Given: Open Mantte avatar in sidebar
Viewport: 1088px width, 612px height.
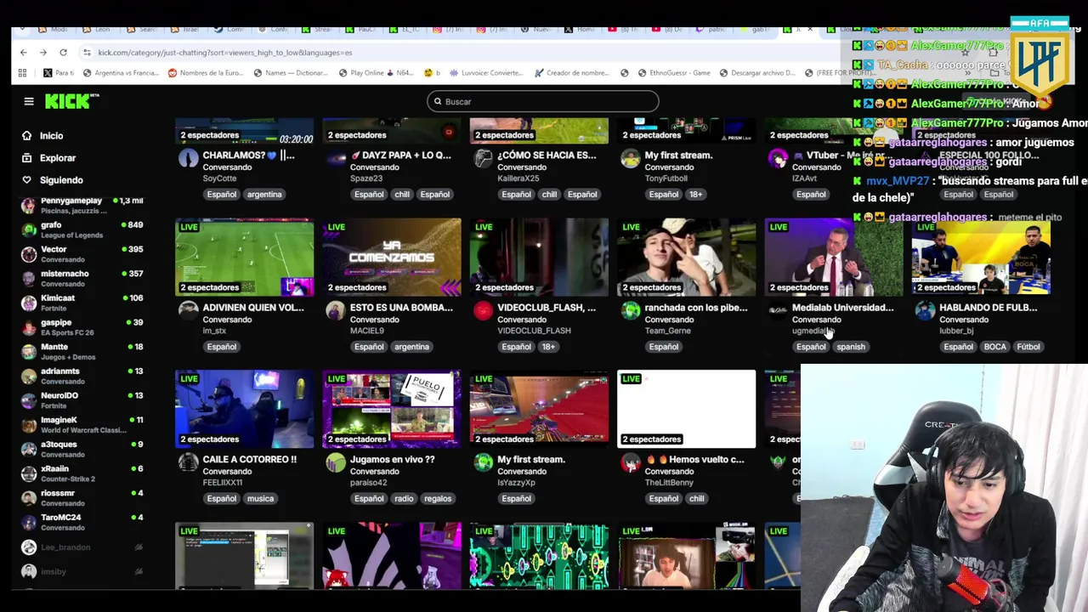Looking at the screenshot, I should 29,352.
